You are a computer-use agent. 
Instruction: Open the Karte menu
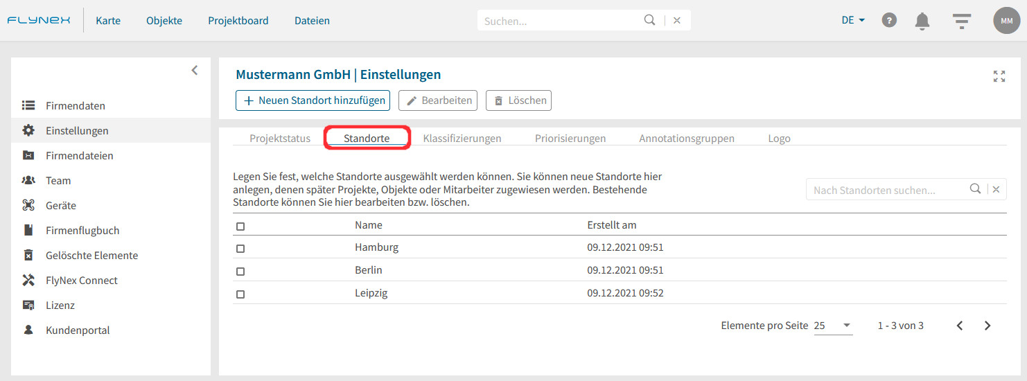tap(108, 20)
